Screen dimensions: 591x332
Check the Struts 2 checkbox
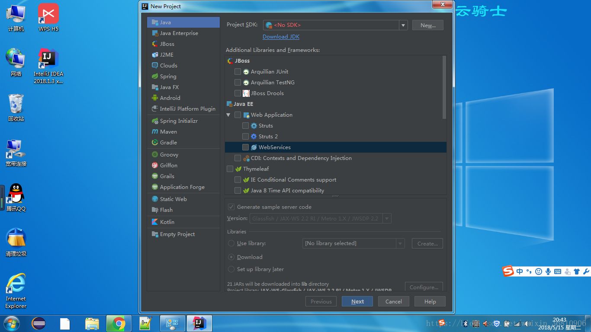tap(245, 137)
